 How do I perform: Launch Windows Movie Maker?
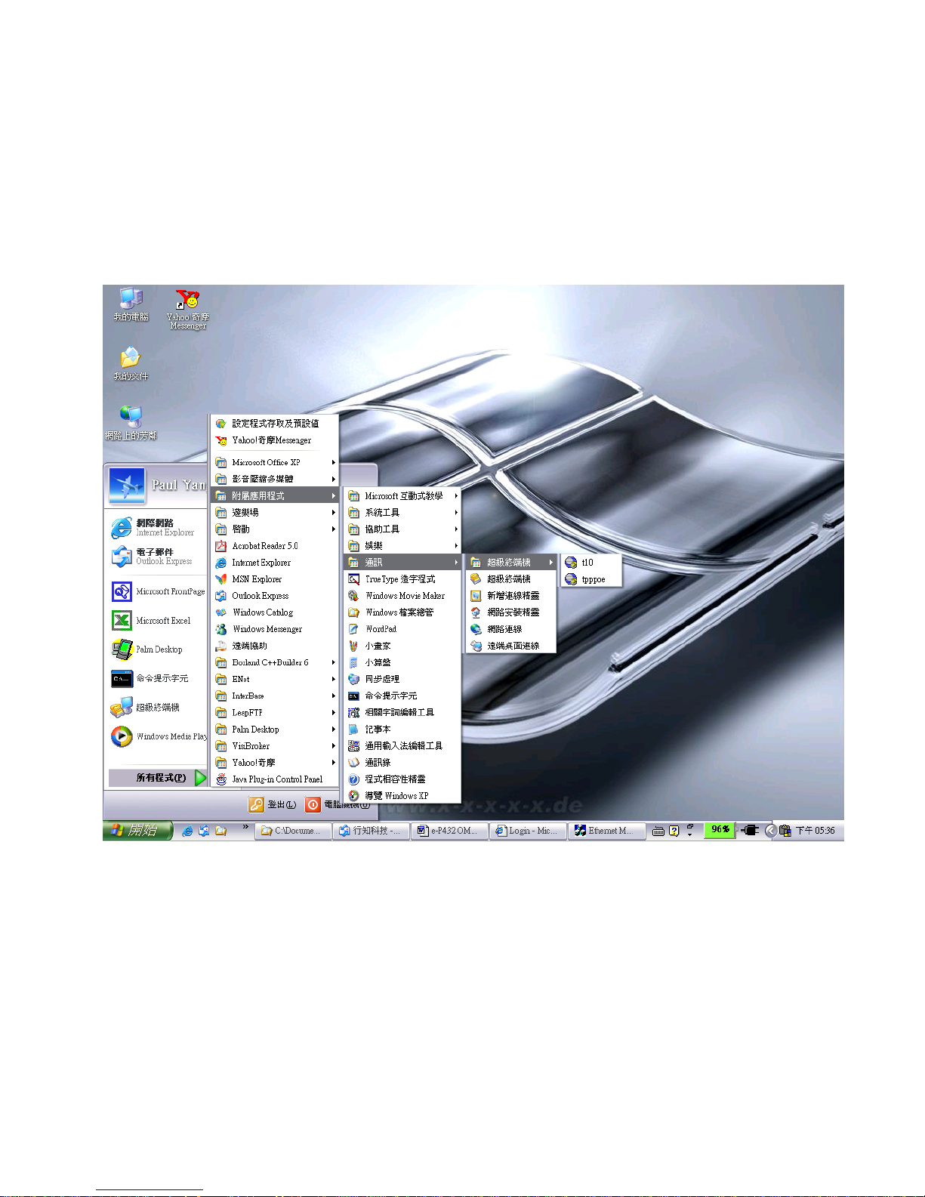tap(402, 596)
